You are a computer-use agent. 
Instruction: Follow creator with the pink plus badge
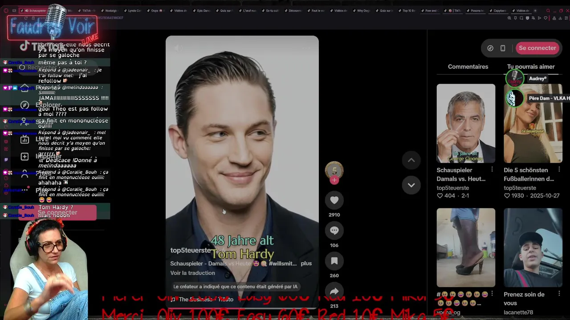pyautogui.click(x=334, y=180)
